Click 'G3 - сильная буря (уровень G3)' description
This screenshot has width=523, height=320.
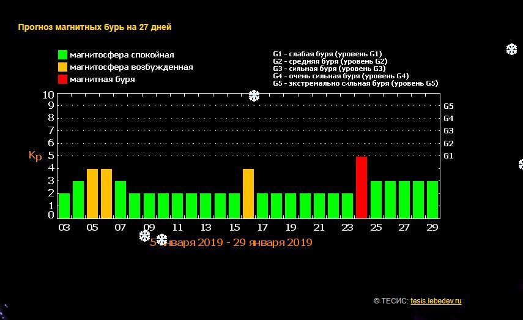pyautogui.click(x=329, y=69)
